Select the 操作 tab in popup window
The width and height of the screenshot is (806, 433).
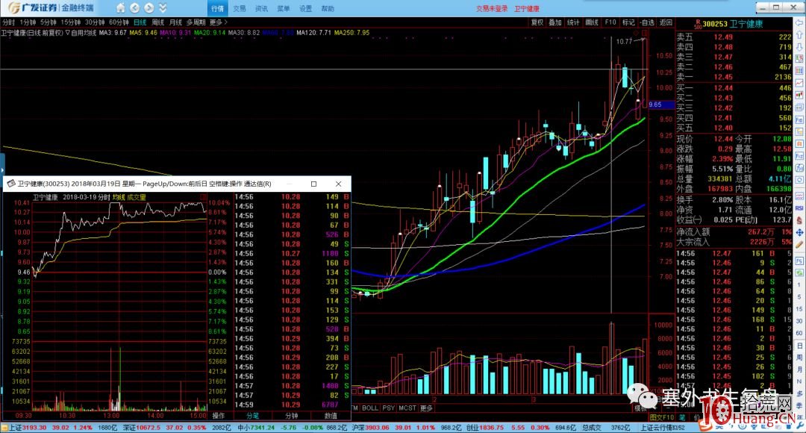[219, 416]
